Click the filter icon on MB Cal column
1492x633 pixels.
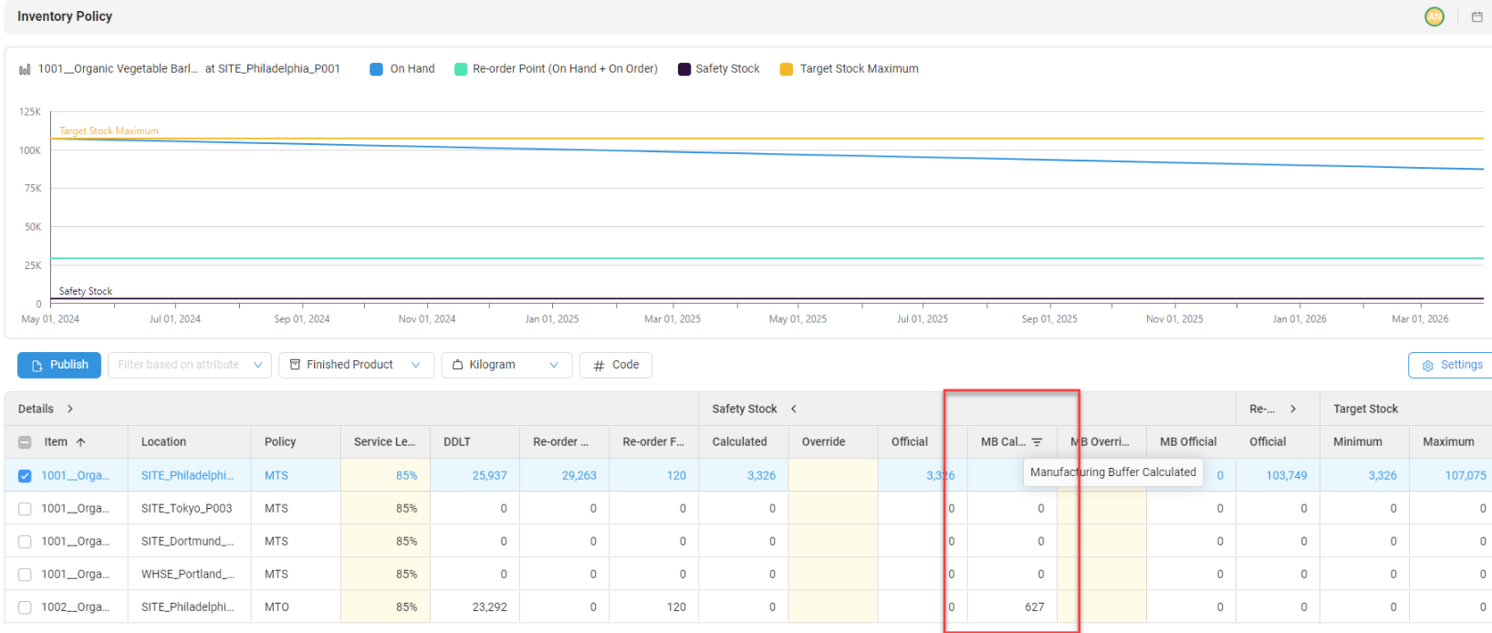coord(1037,441)
